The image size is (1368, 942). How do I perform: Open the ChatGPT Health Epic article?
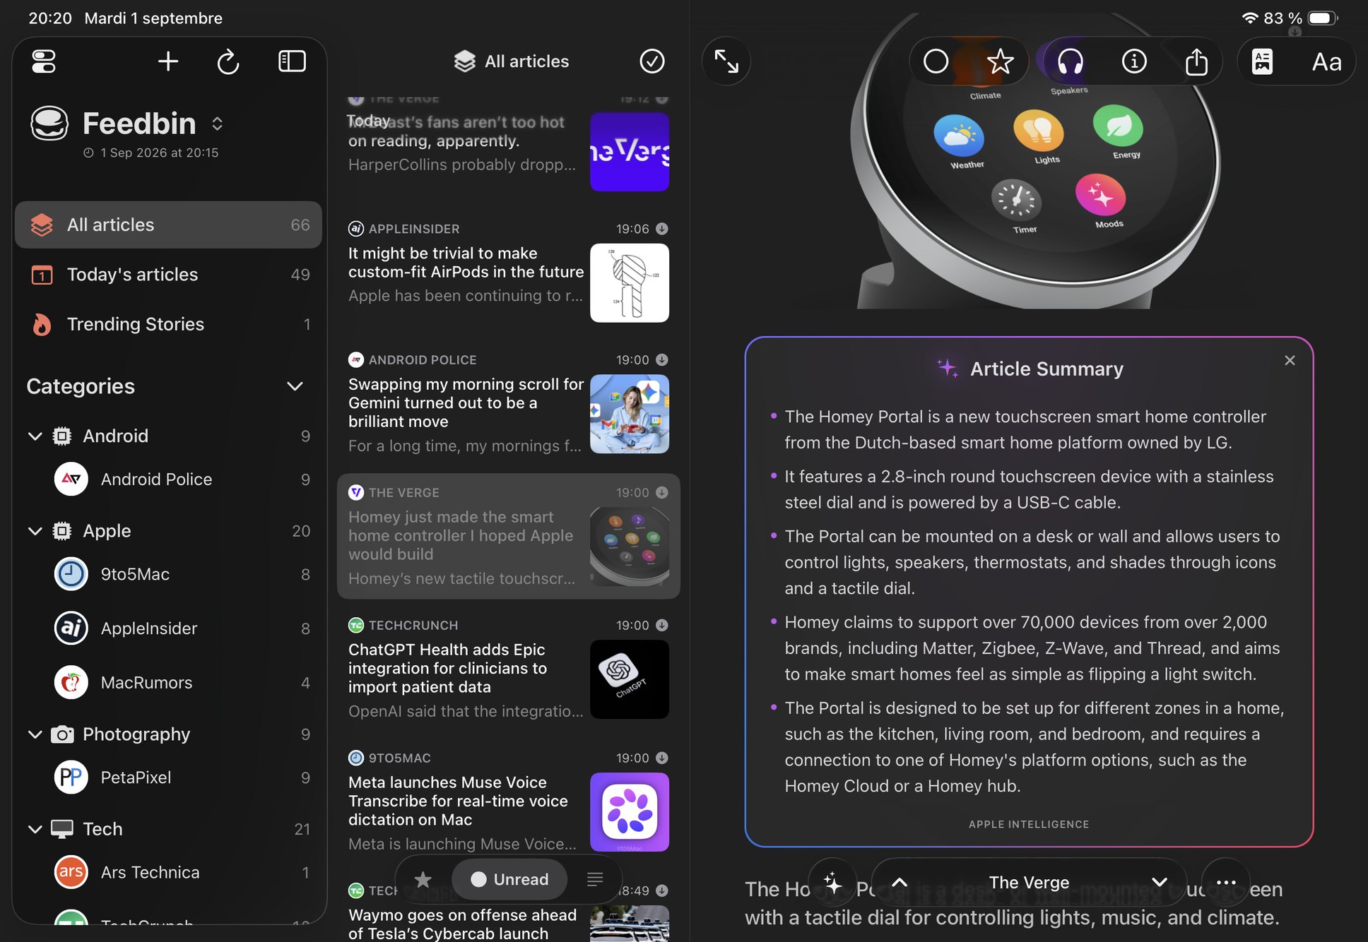coord(508,669)
